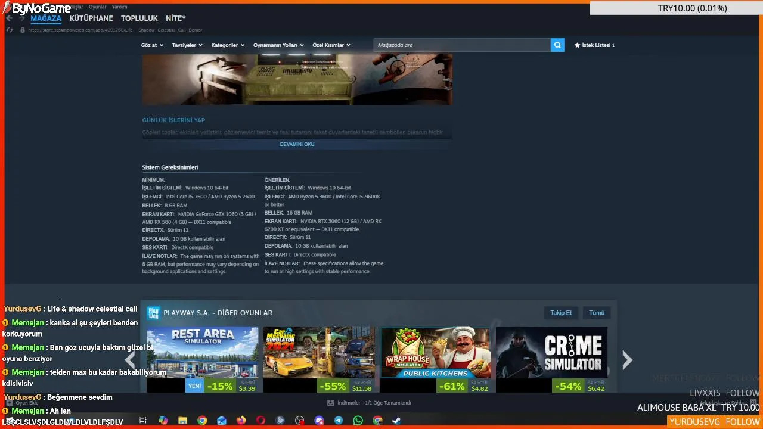The image size is (763, 429).
Task: Open the Kategoriler dropdown menu
Action: coord(228,45)
